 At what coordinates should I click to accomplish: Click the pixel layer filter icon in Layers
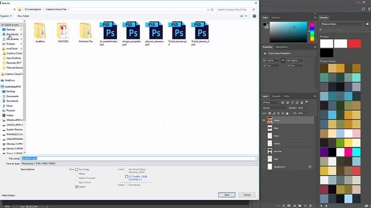282,103
